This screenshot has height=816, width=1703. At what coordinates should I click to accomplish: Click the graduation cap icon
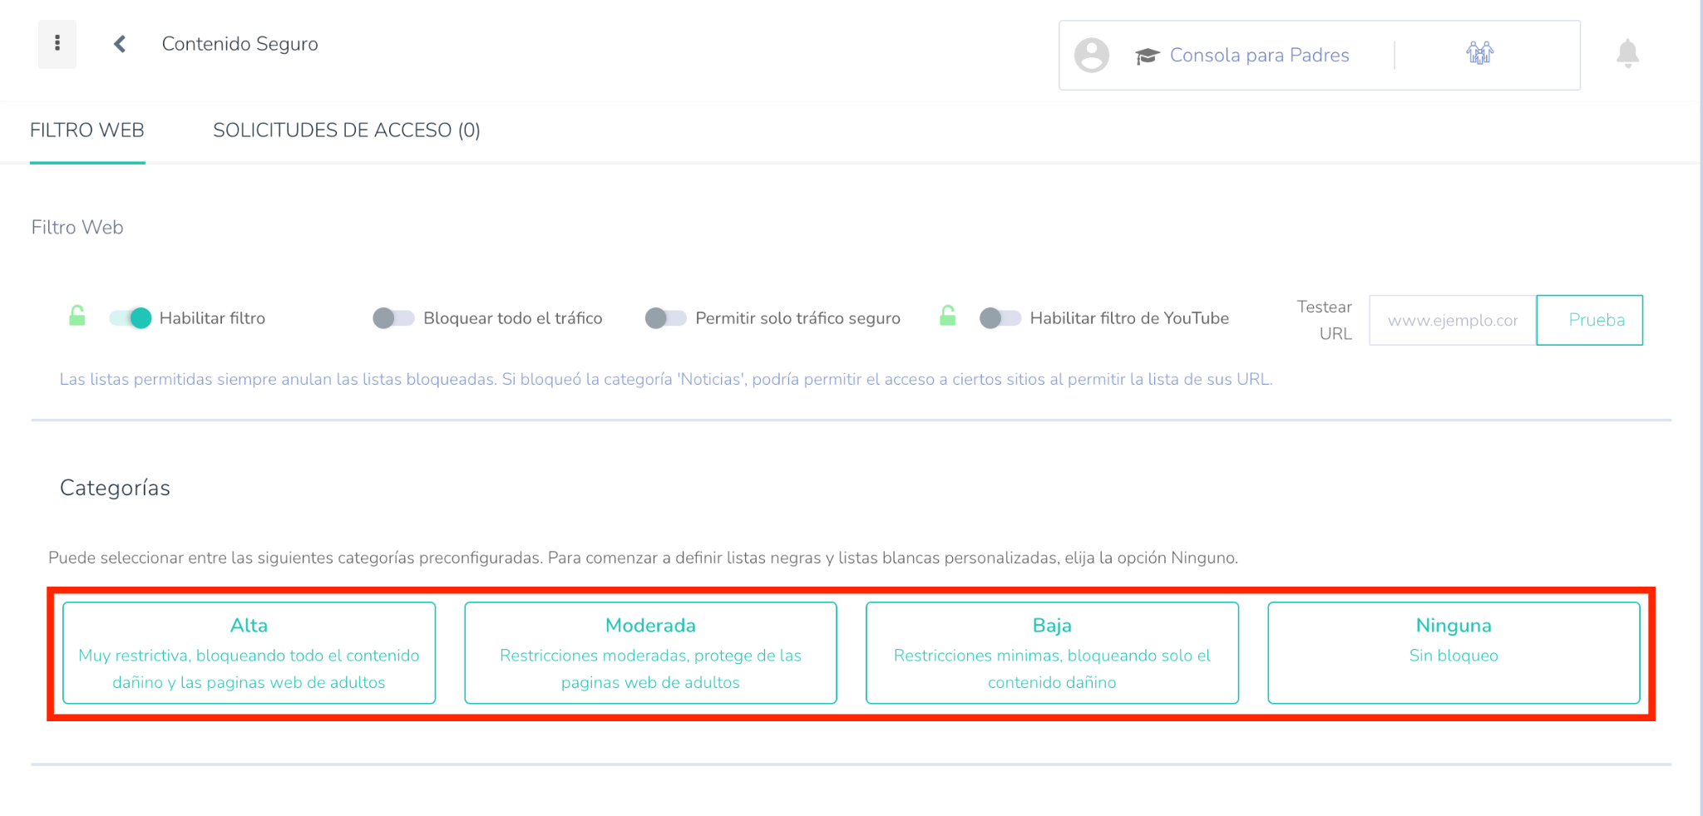[x=1147, y=56]
